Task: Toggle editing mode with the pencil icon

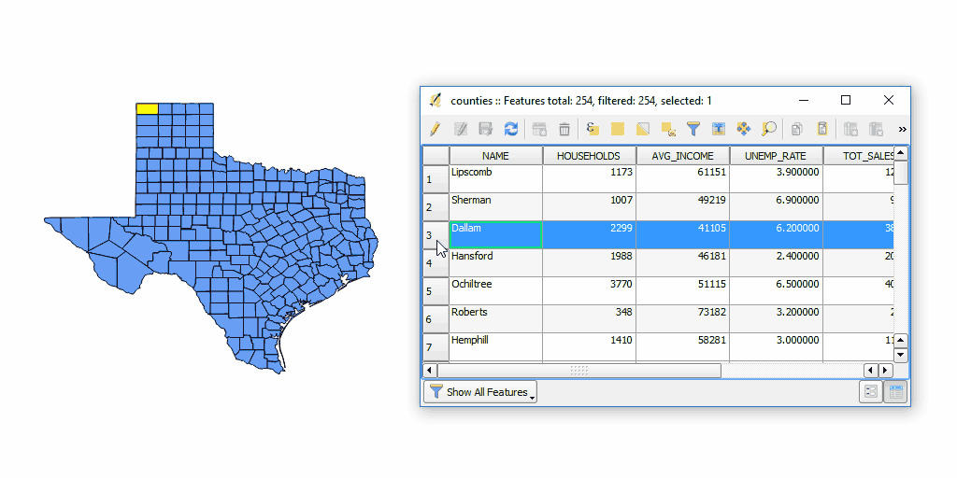Action: pyautogui.click(x=435, y=129)
